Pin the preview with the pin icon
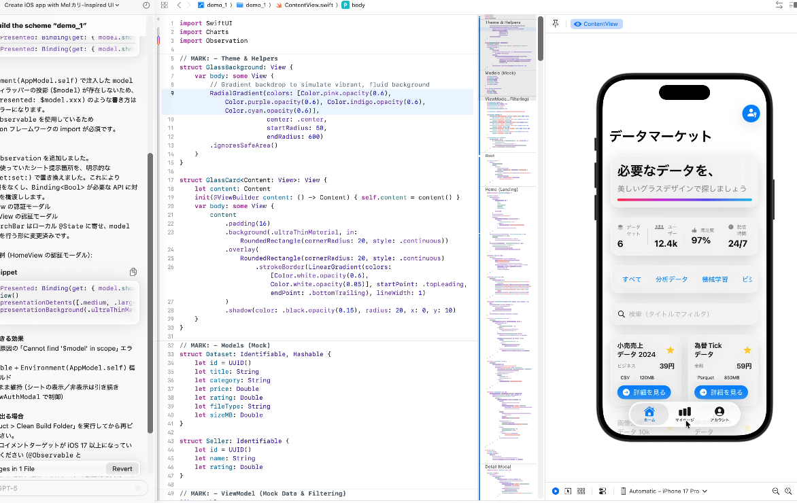Viewport: 797px width, 503px height. point(556,23)
